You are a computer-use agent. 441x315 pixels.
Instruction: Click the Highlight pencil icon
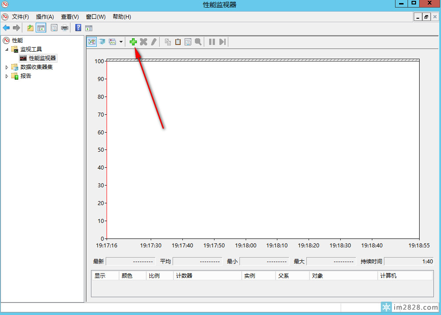[x=153, y=42]
